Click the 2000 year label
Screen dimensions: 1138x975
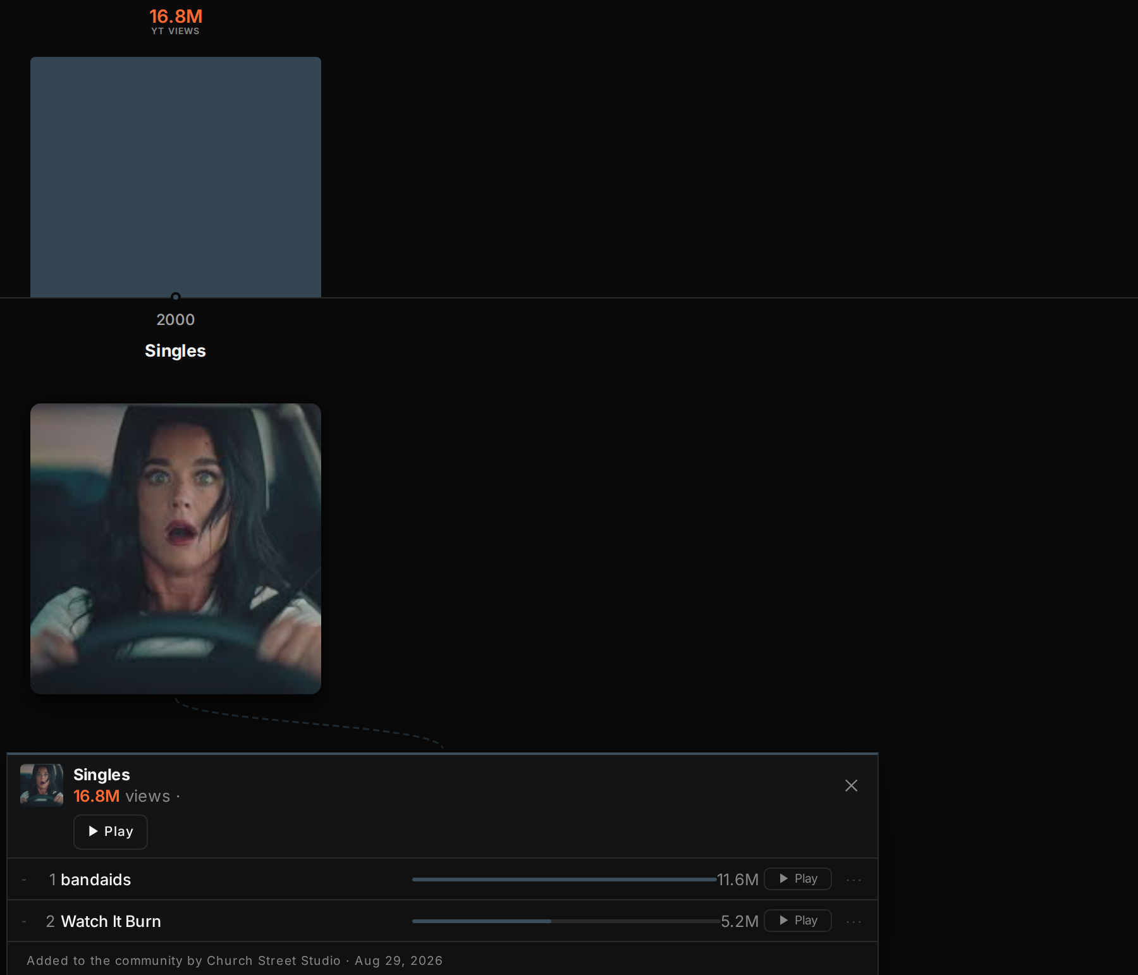coord(176,319)
